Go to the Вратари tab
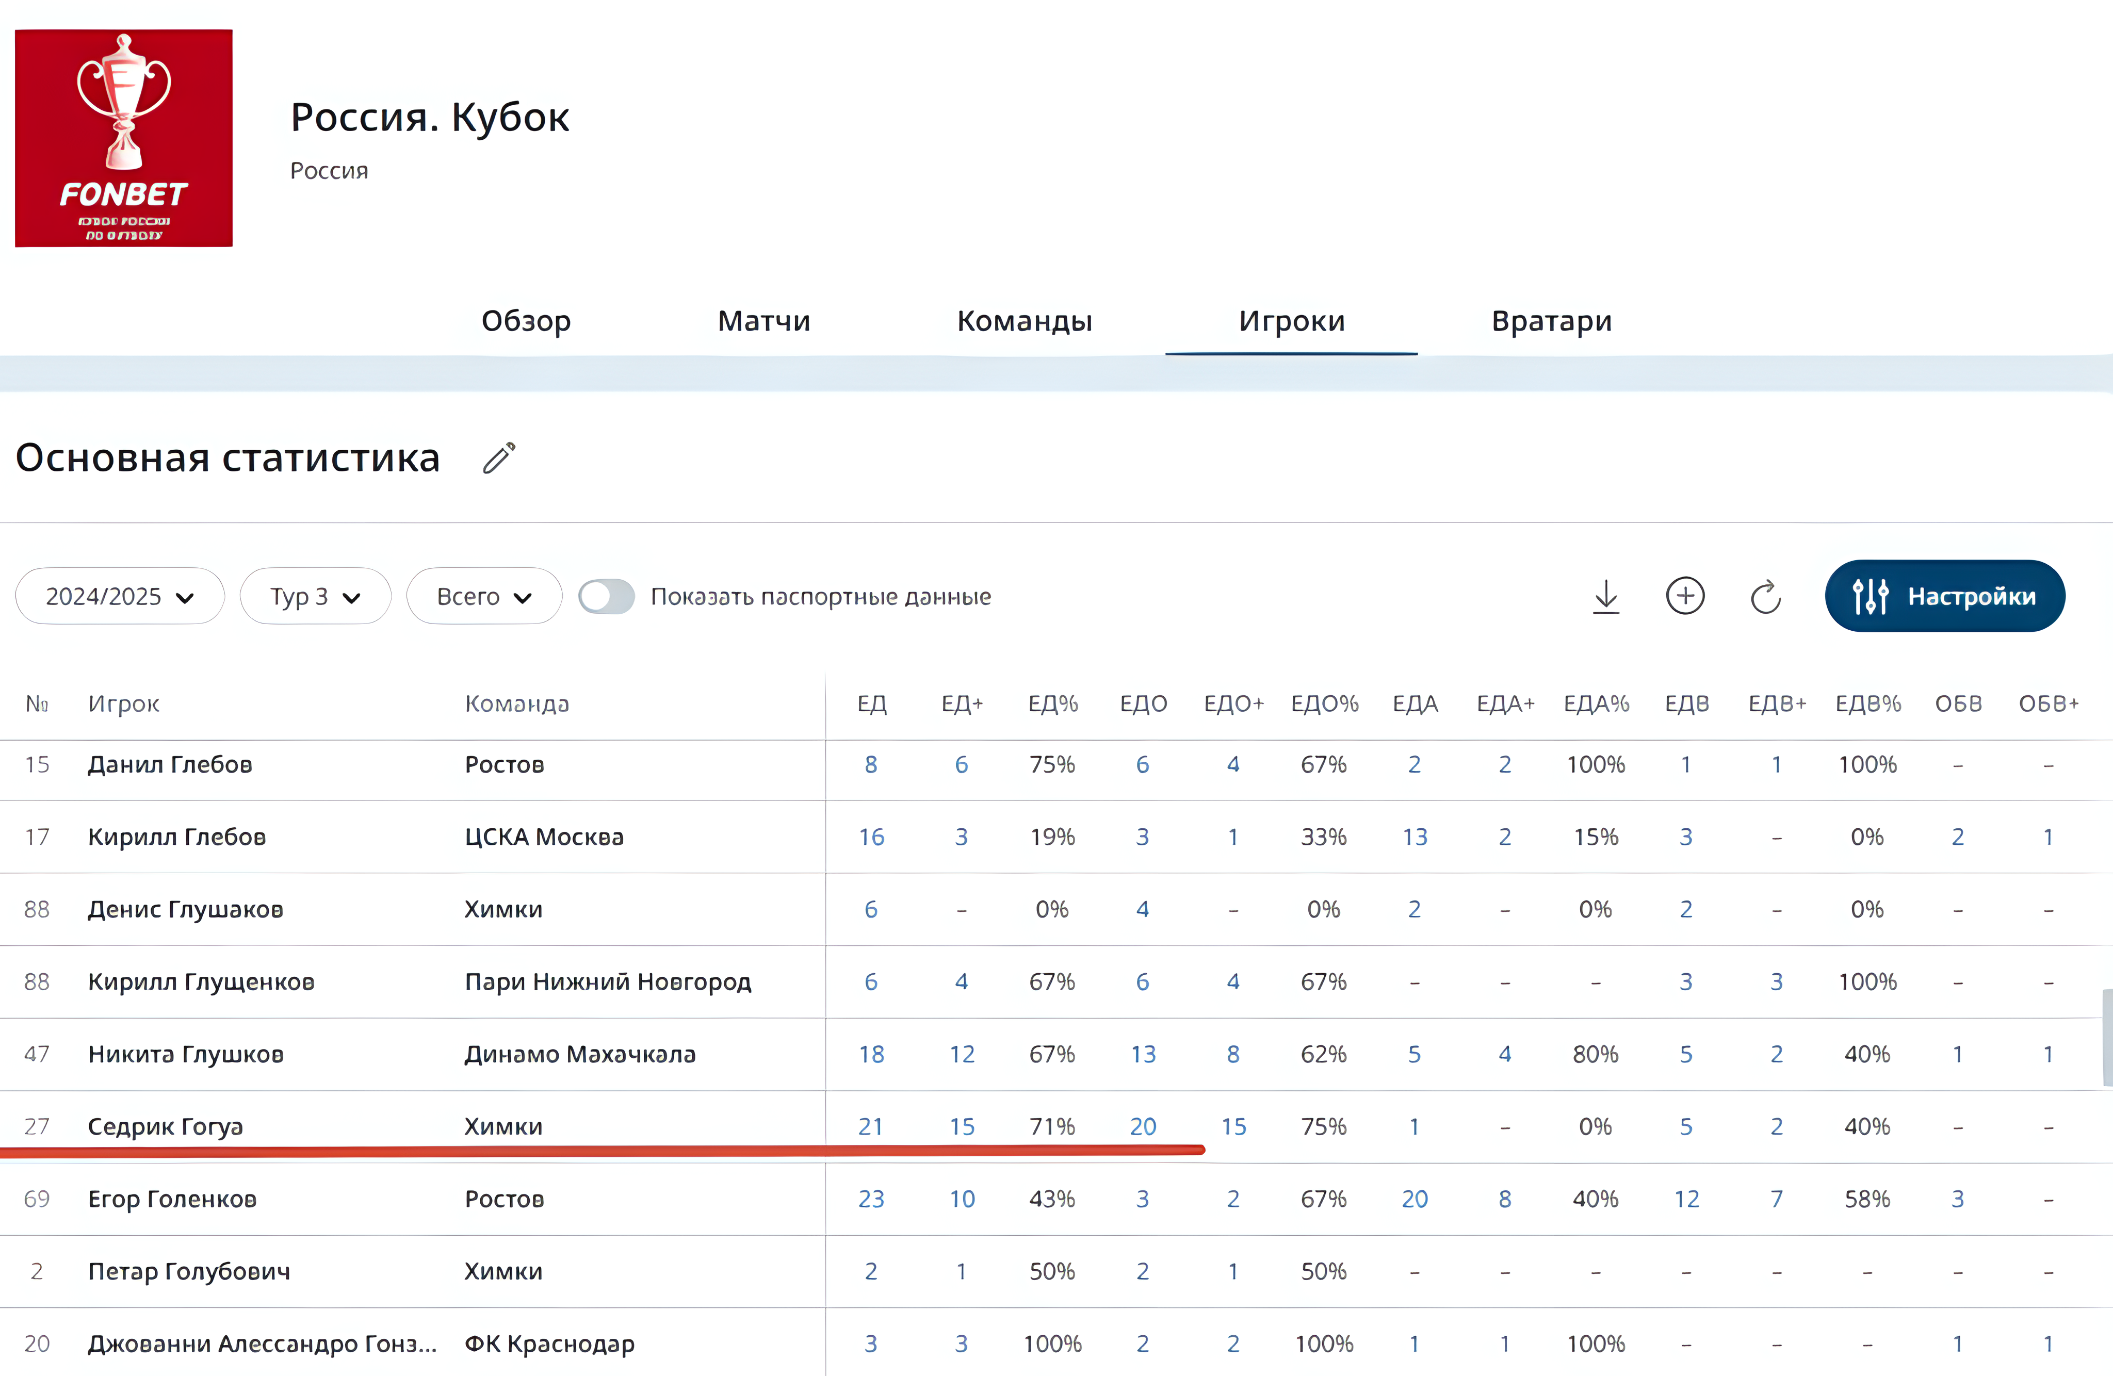This screenshot has width=2113, height=1376. [1551, 320]
